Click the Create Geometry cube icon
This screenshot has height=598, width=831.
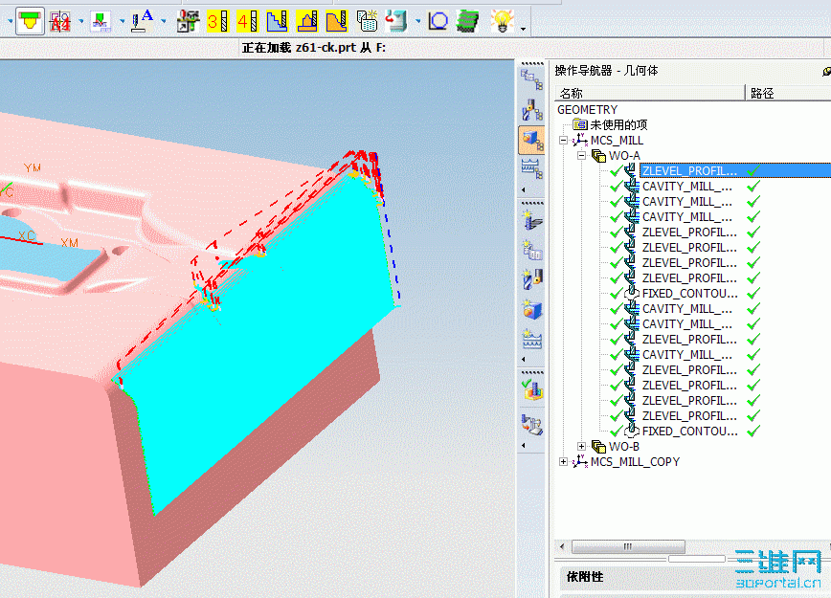(x=531, y=309)
